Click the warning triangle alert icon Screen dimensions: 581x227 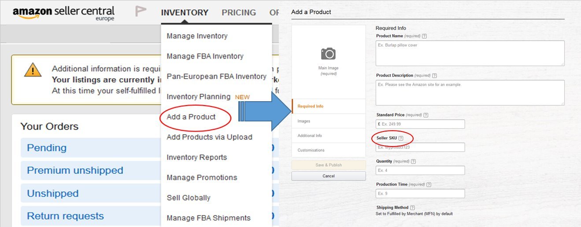33,70
